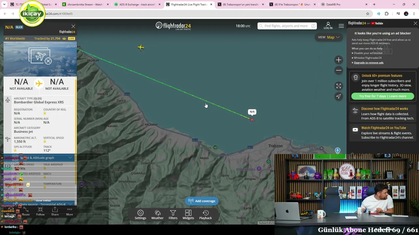Click the flight search input field
The image size is (419, 235).
pos(287,26)
